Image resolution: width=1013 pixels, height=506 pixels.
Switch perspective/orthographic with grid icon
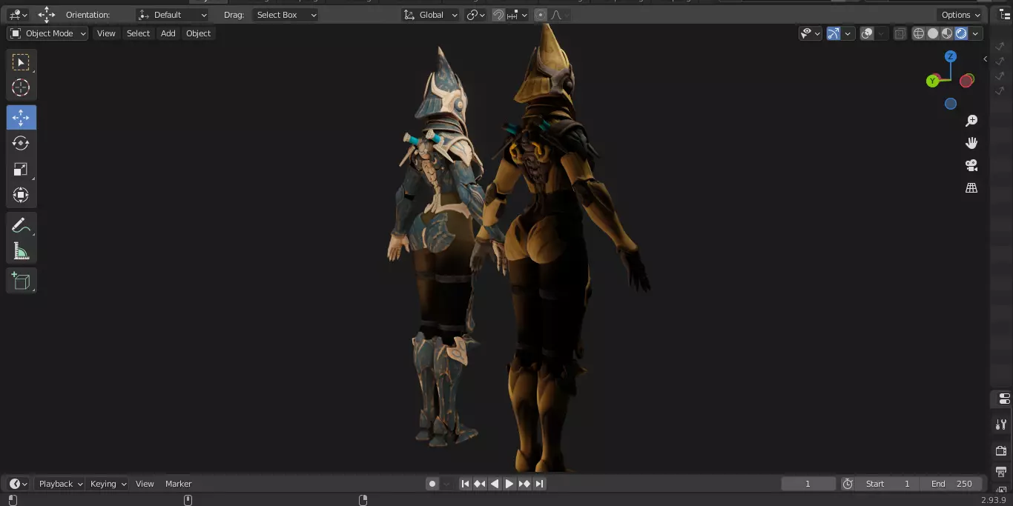(971, 187)
